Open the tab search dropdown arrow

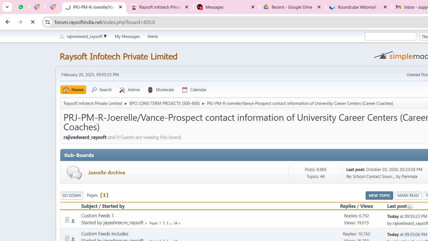pos(7,7)
